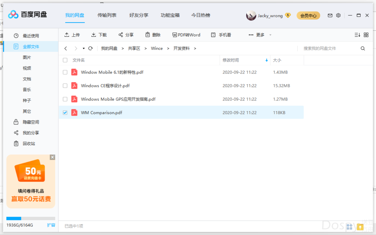Expand chevron after Wince breadcrumb

pyautogui.click(x=168, y=48)
